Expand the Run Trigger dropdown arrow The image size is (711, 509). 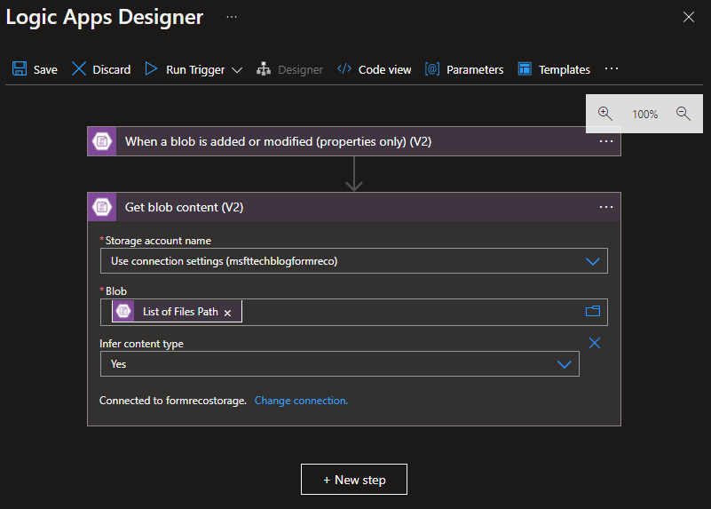point(237,70)
